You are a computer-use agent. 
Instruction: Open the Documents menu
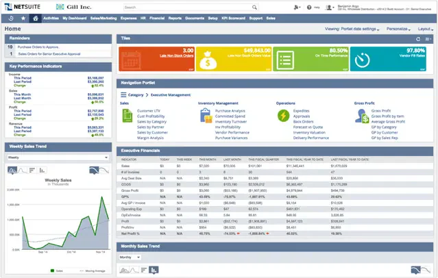(195, 18)
